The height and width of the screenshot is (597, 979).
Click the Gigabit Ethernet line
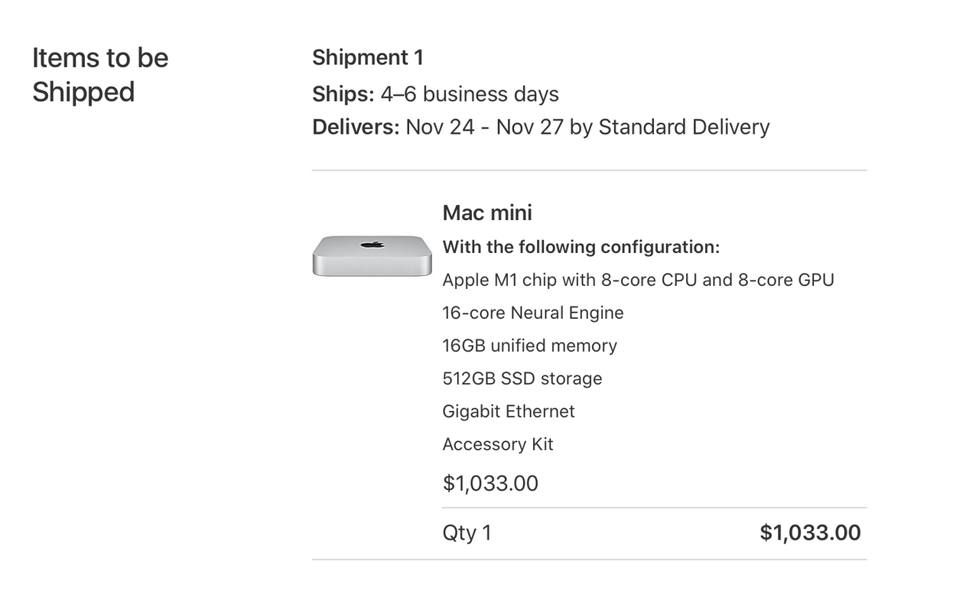point(509,411)
